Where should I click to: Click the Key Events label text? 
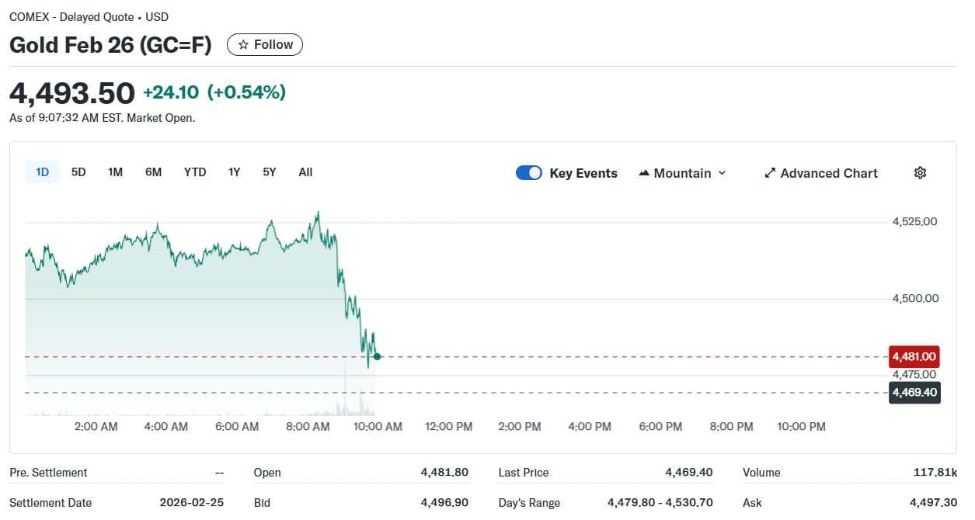(583, 173)
